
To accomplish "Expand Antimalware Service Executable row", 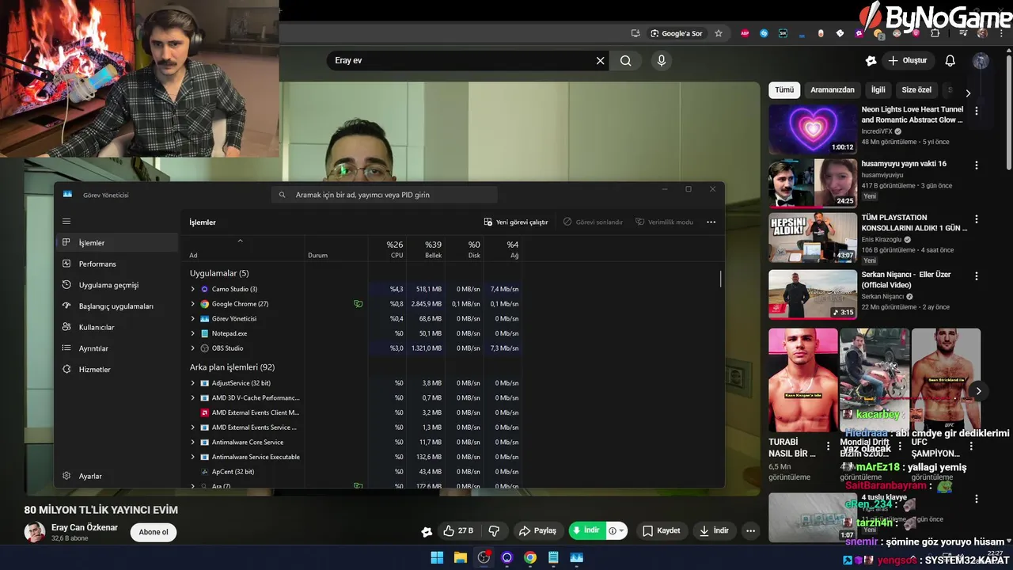I will click(x=192, y=457).
